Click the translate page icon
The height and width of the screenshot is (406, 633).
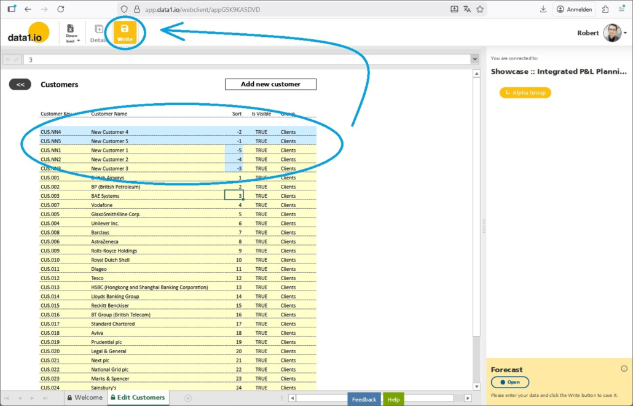click(467, 9)
